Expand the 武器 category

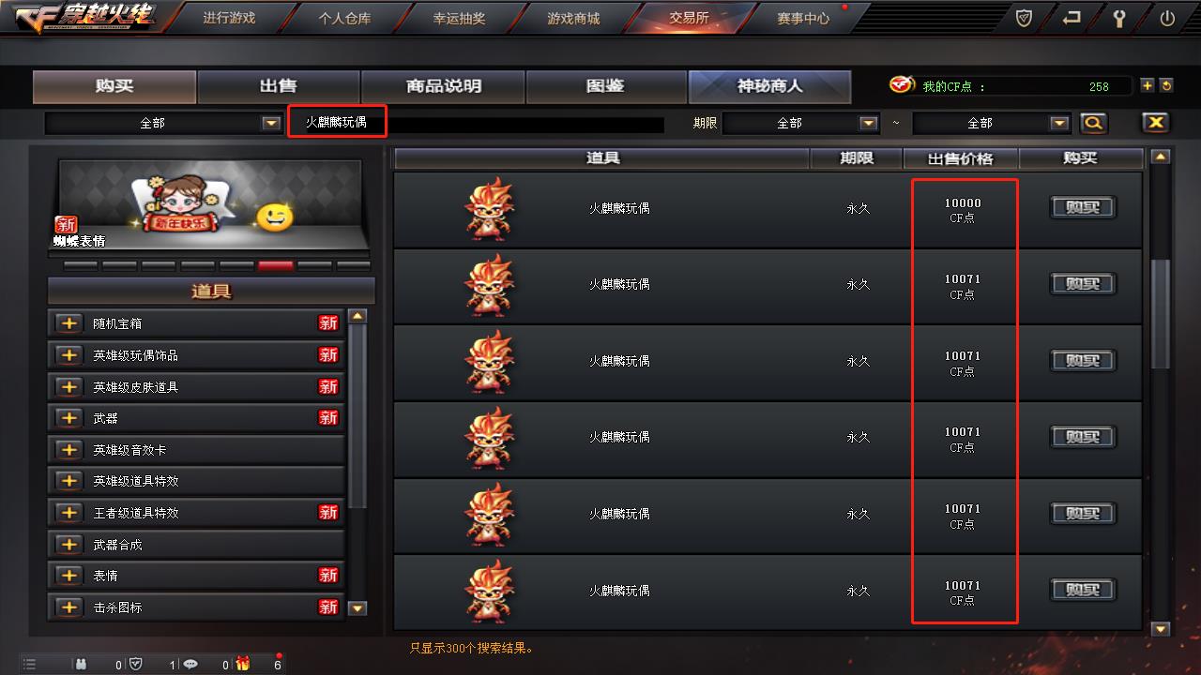[x=68, y=418]
